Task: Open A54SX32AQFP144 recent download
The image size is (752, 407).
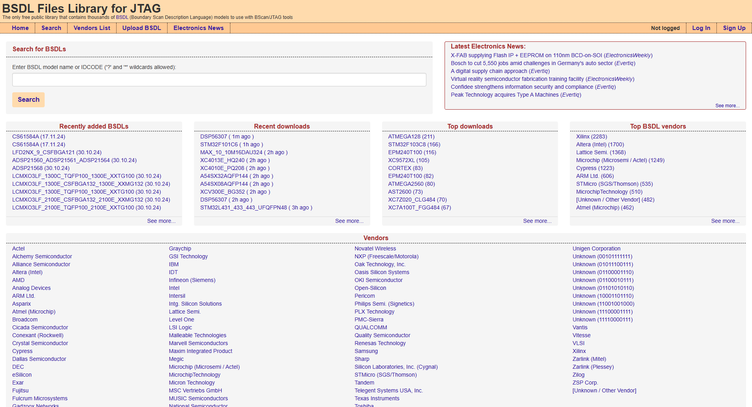Action: point(237,176)
